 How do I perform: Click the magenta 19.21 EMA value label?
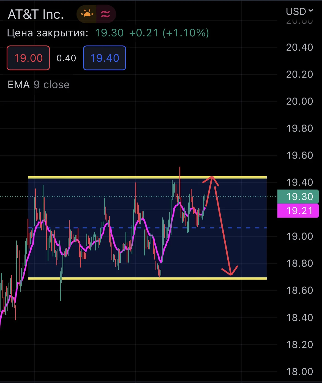pyautogui.click(x=298, y=211)
